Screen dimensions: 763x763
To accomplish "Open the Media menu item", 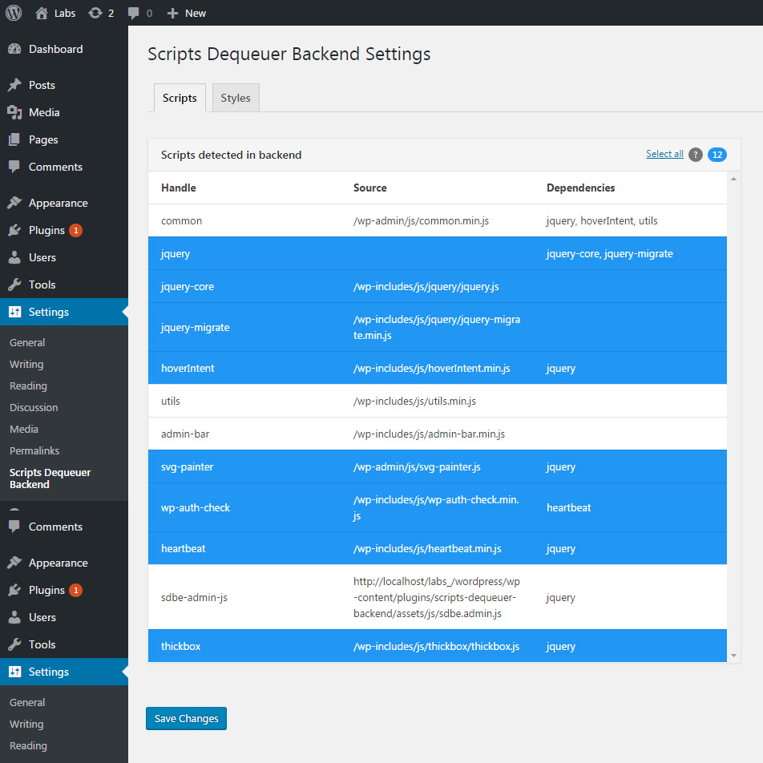I will tap(44, 112).
